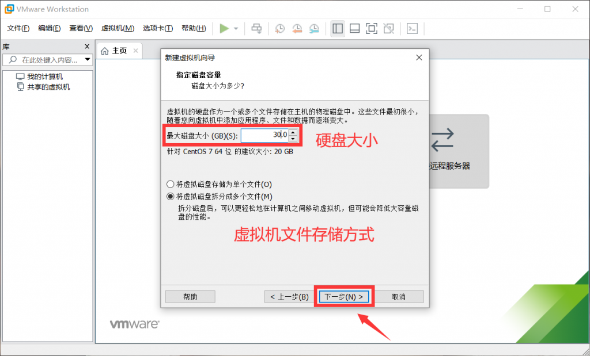Click the VMware Workstation title bar logo

9,9
